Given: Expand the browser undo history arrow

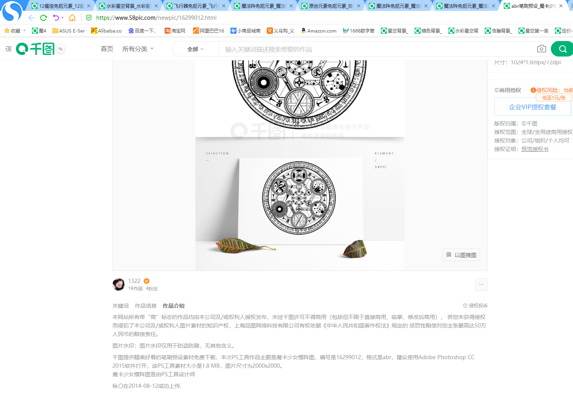Looking at the screenshot, I should click(x=62, y=18).
